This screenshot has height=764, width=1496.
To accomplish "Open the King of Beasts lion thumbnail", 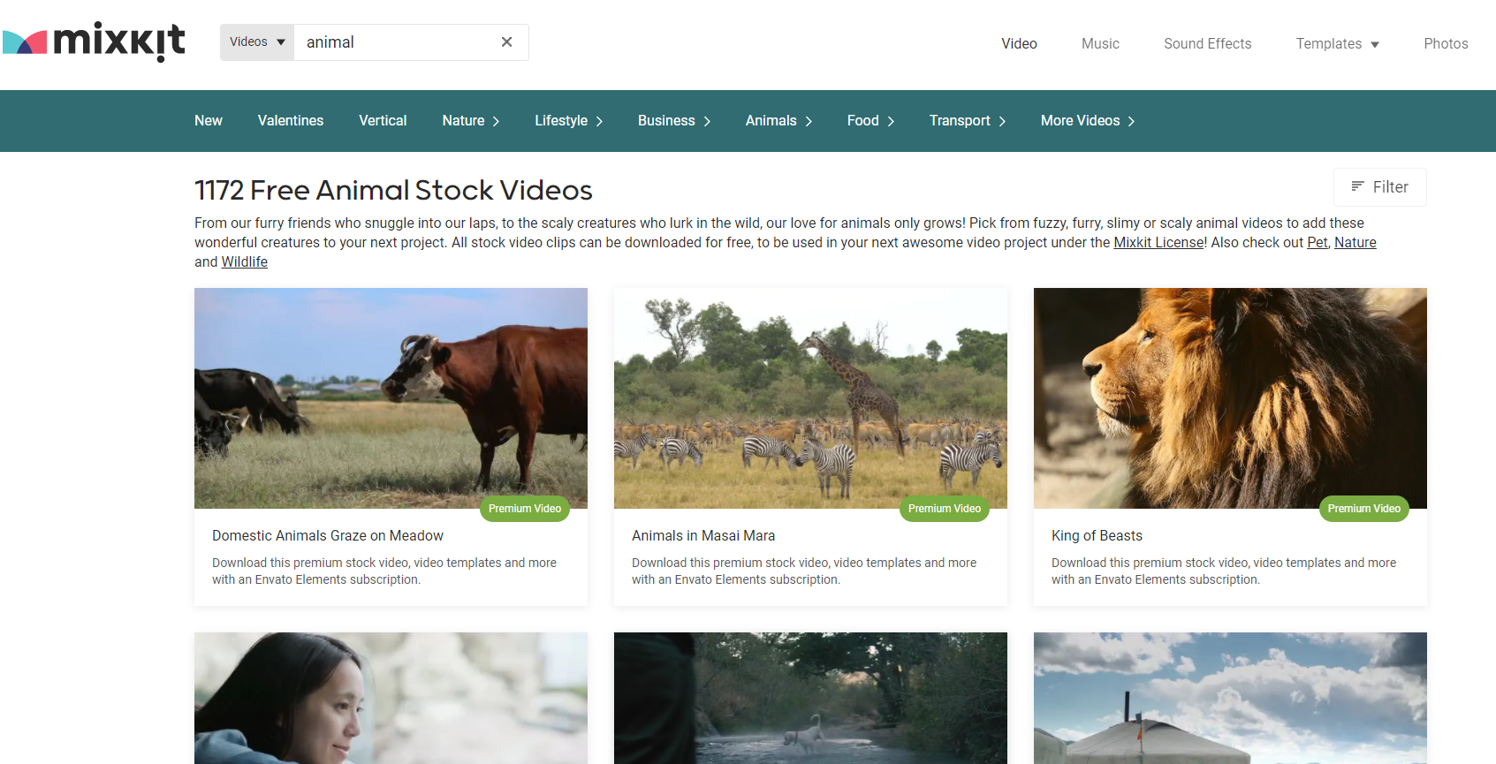I will click(x=1230, y=398).
